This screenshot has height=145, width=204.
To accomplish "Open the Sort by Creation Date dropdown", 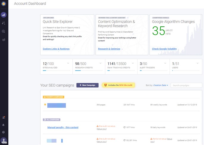I will click(161, 85).
